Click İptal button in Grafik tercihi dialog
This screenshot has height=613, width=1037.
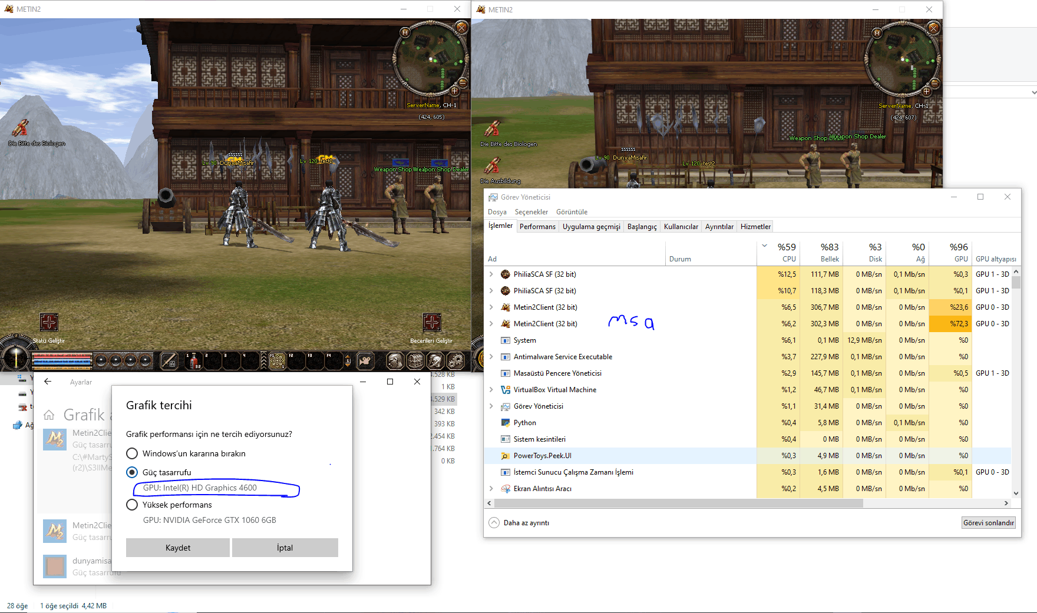click(285, 548)
